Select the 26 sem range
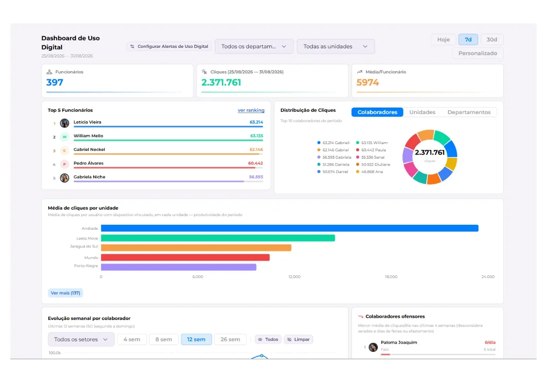 230,340
